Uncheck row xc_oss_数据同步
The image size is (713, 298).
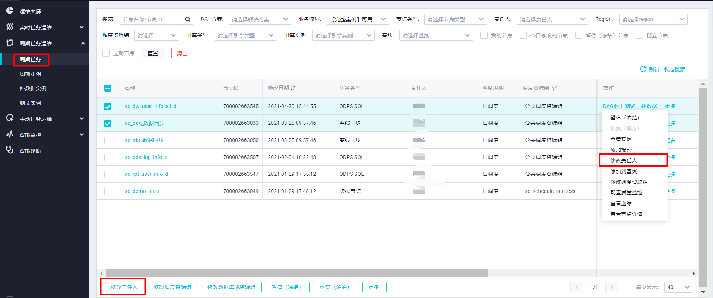pyautogui.click(x=108, y=123)
